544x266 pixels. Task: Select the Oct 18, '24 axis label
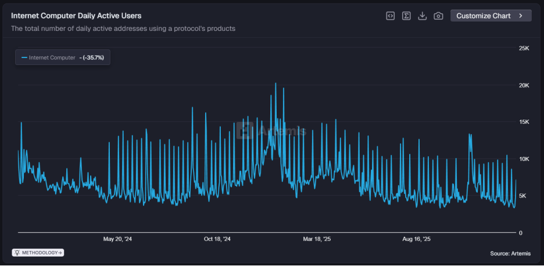pos(217,239)
